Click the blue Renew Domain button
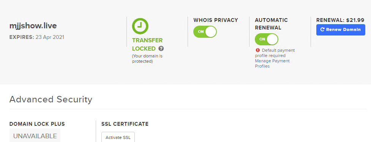The width and height of the screenshot is (371, 142). click(x=341, y=30)
